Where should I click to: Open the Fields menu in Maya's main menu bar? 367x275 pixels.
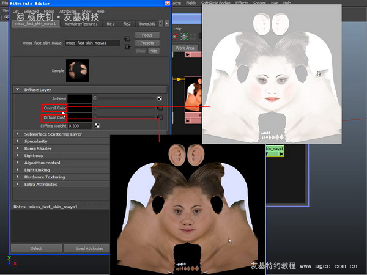(191, 3)
